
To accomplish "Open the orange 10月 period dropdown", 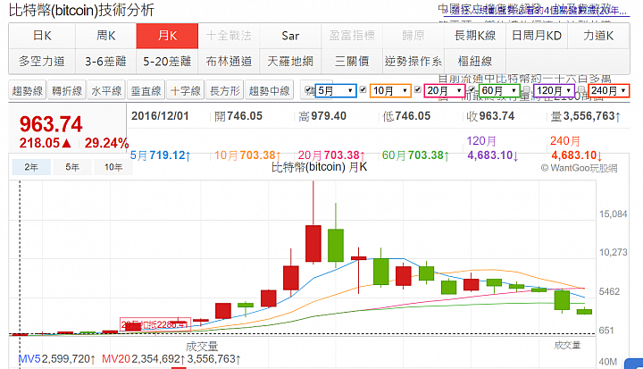I will tap(390, 91).
